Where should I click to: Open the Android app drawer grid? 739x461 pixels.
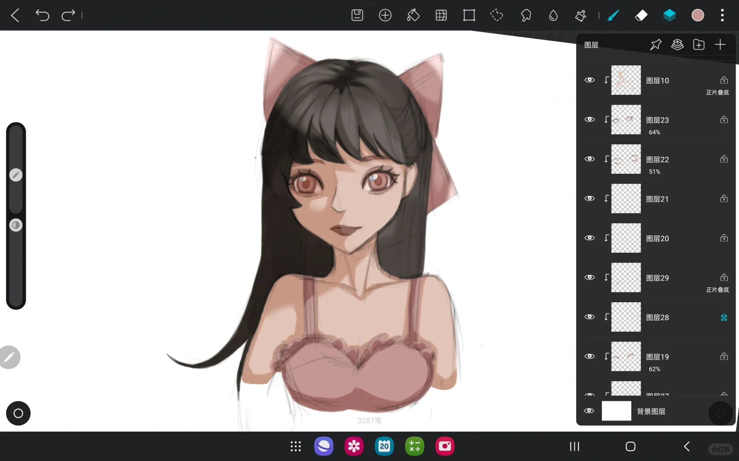coord(296,446)
